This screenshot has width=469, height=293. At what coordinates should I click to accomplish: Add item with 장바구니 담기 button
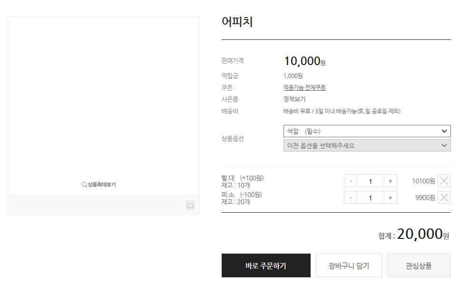click(349, 265)
